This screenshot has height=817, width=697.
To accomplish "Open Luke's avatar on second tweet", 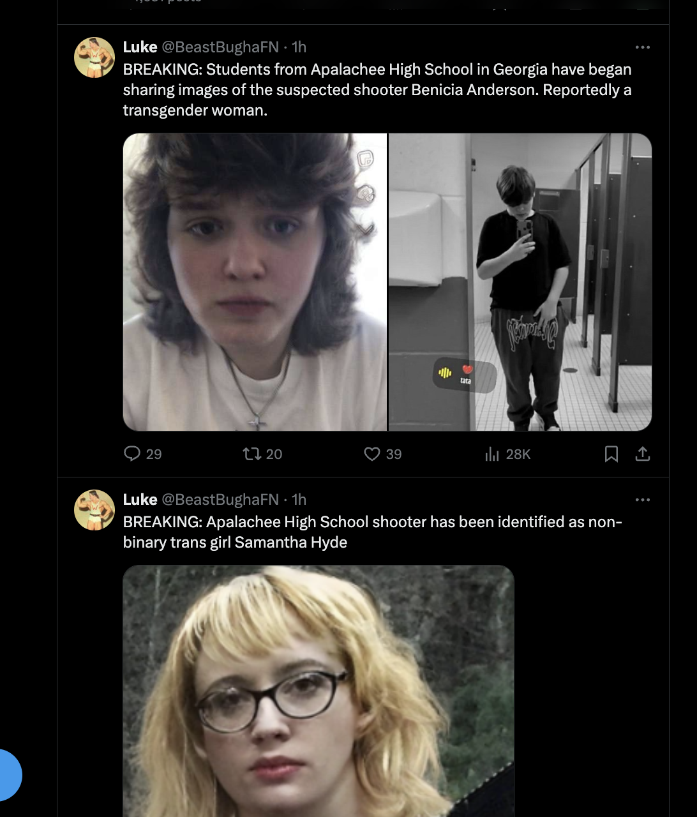I will [94, 510].
